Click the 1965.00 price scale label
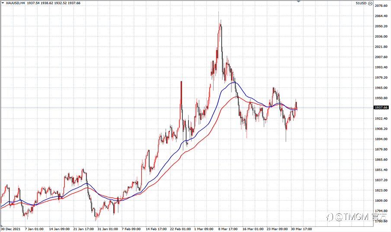 381,88
